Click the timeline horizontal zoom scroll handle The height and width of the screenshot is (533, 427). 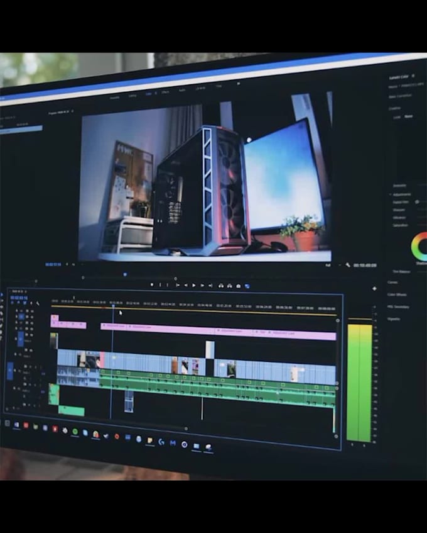(186, 429)
